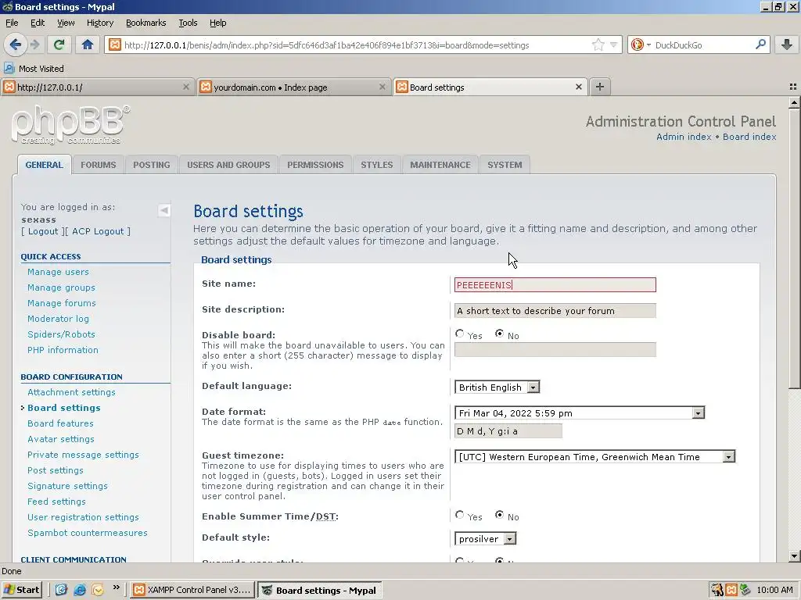Screen dimensions: 801x600
Task: Open the Windows Start button
Action: (22, 590)
